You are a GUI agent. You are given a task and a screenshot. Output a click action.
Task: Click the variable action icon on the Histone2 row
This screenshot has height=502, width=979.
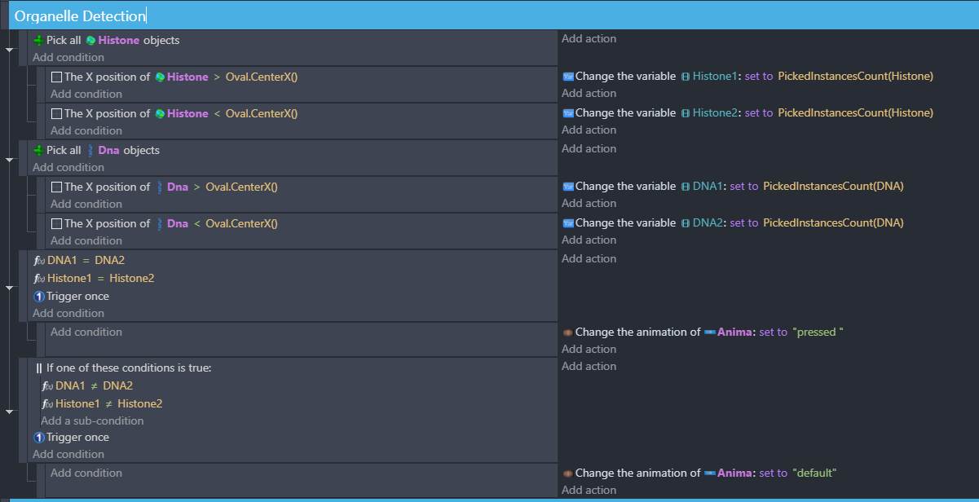point(568,112)
